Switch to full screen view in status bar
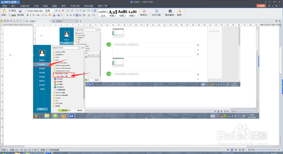 coord(228,150)
